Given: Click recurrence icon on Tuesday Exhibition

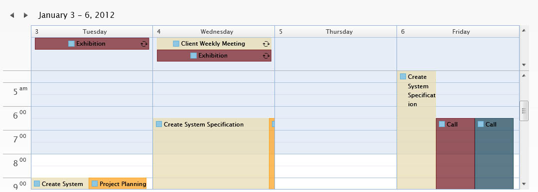Looking at the screenshot, I should pos(144,44).
